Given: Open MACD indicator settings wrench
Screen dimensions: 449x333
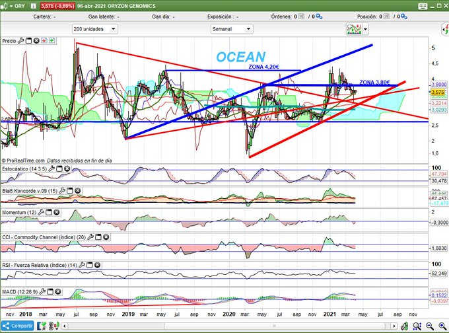Looking at the screenshot, I should [x=42, y=292].
